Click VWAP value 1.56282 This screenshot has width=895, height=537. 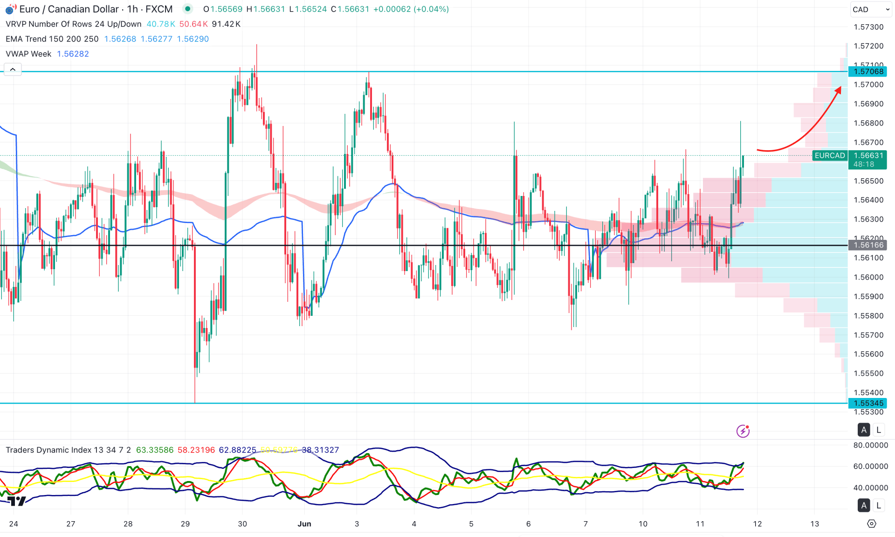pos(73,54)
